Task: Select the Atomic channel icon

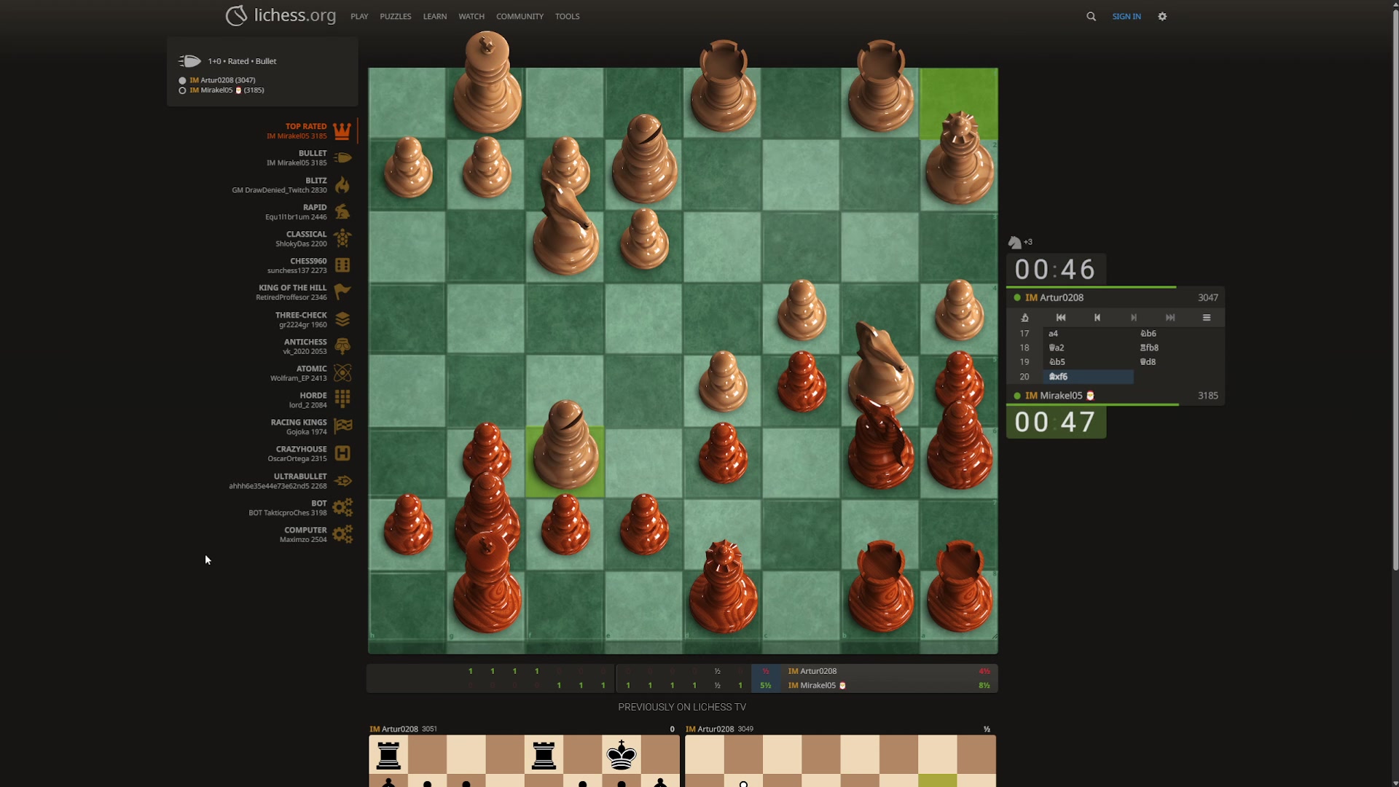Action: click(x=342, y=373)
